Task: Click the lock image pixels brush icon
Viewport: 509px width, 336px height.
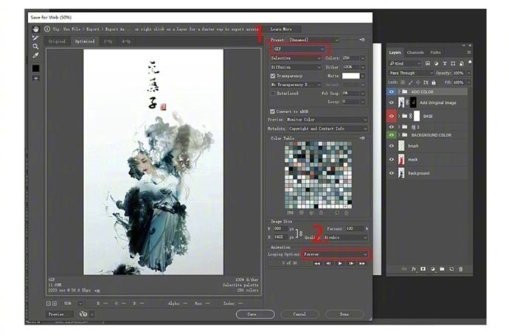Action: [x=410, y=83]
